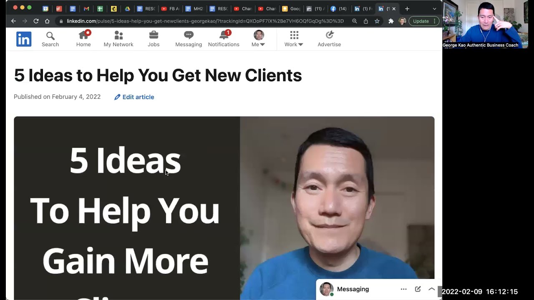The width and height of the screenshot is (534, 300).
Task: Go back in browser history
Action: coord(14,21)
